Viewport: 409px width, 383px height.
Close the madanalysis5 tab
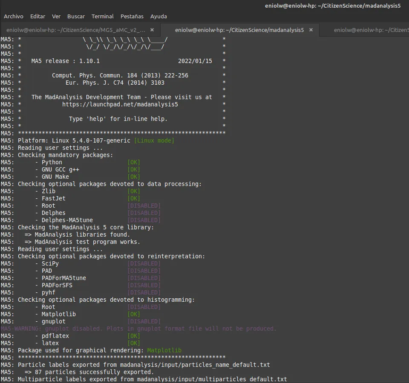[x=311, y=30]
